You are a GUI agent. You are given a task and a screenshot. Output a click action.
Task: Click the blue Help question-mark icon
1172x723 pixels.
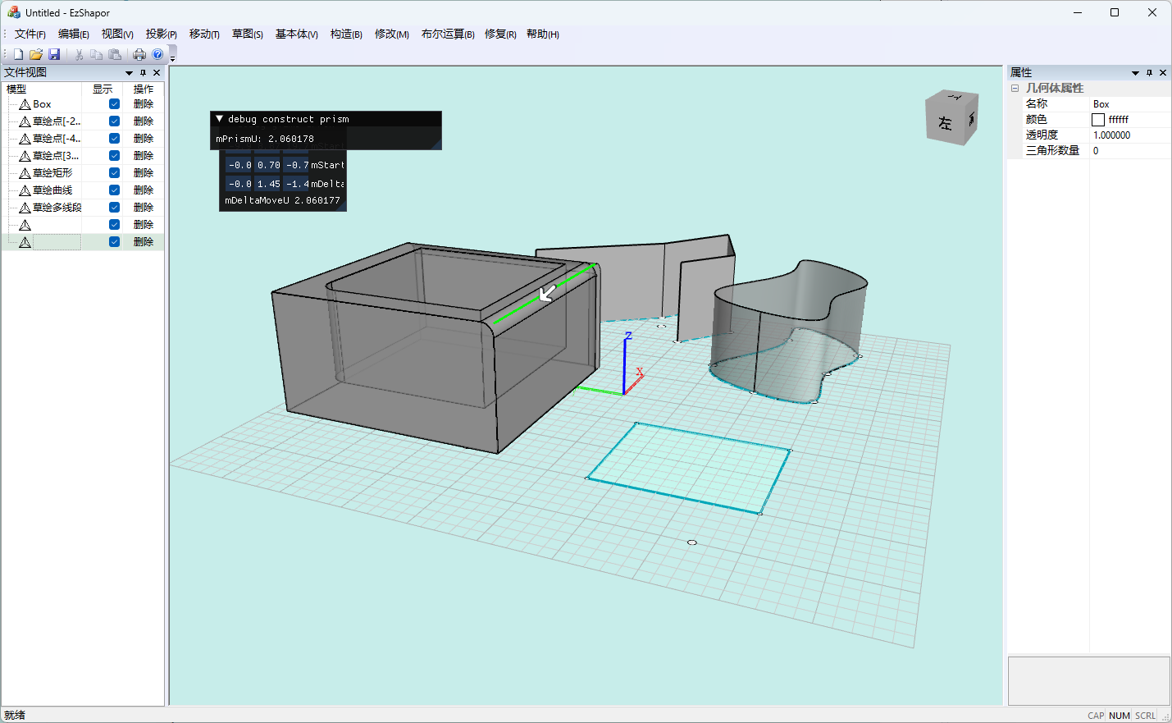coord(157,54)
